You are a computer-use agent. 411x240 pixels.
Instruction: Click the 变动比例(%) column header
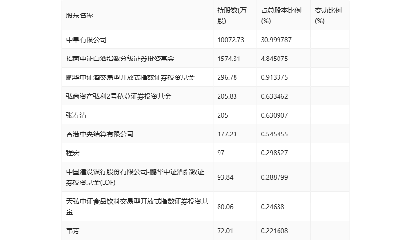click(328, 15)
